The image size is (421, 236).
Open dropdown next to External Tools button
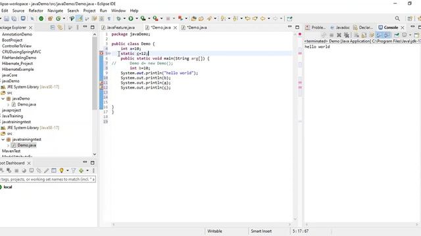161,18
